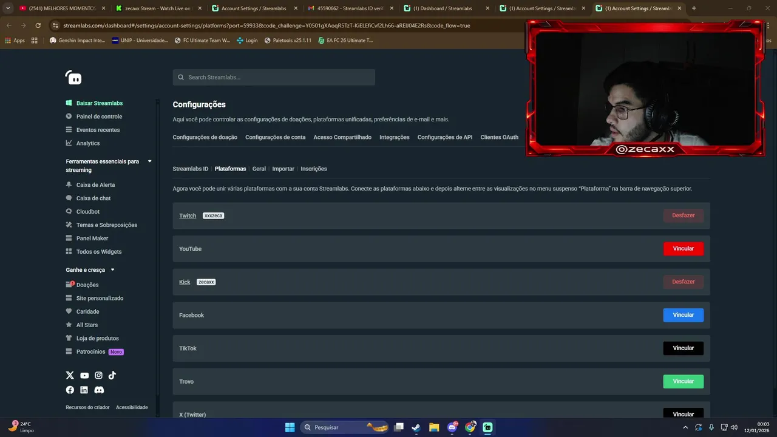
Task: Click Vincular for YouTube
Action: (x=683, y=249)
